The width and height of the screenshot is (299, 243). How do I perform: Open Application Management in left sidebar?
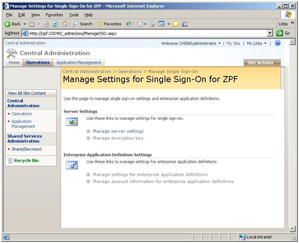[23, 124]
